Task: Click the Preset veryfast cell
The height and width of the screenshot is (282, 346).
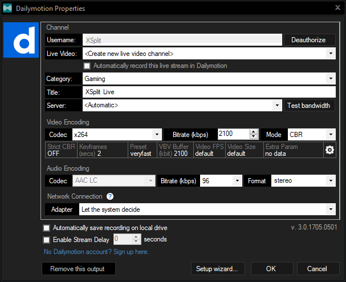Action: point(143,150)
